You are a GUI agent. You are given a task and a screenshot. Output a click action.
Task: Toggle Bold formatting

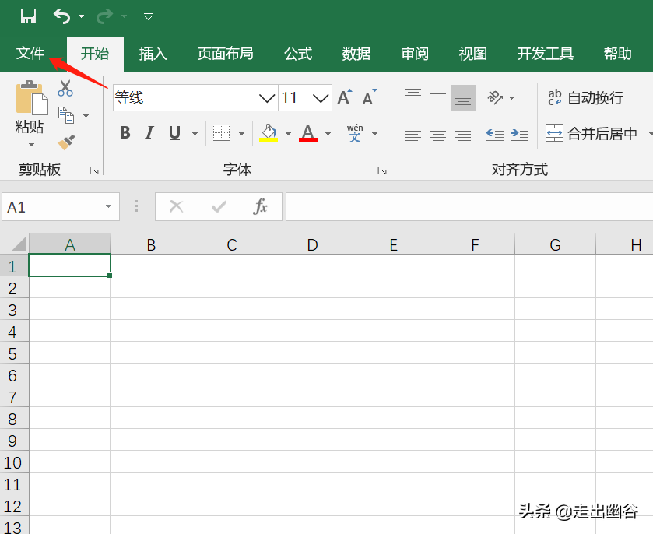point(125,133)
